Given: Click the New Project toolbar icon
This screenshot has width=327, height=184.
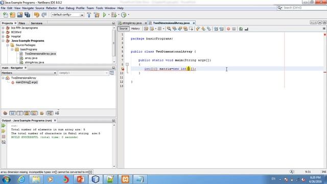Looking at the screenshot, I should pyautogui.click(x=12, y=15).
